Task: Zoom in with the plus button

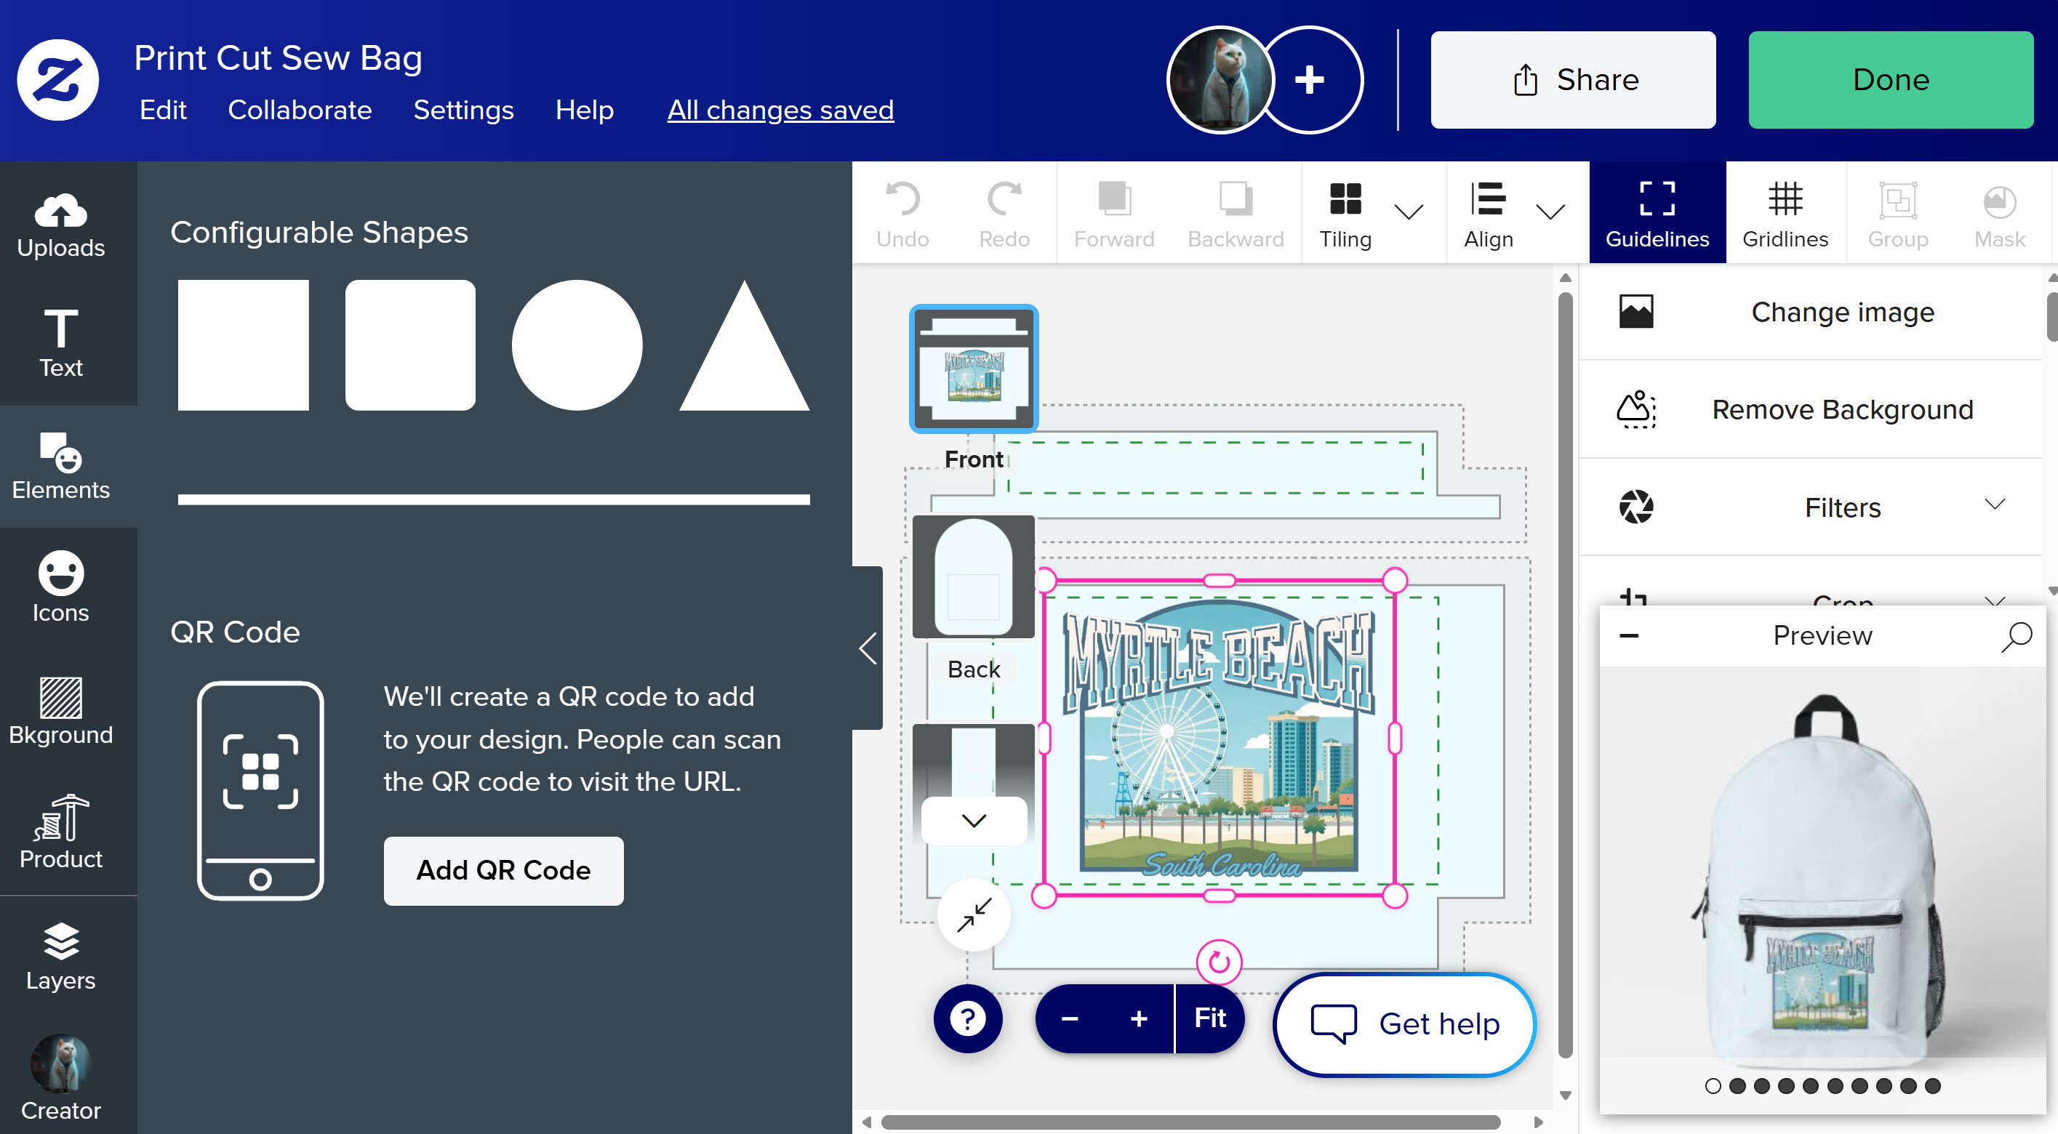Action: tap(1139, 1018)
